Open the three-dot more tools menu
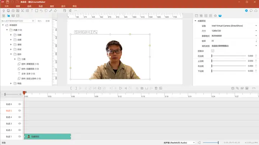 click(x=76, y=10)
